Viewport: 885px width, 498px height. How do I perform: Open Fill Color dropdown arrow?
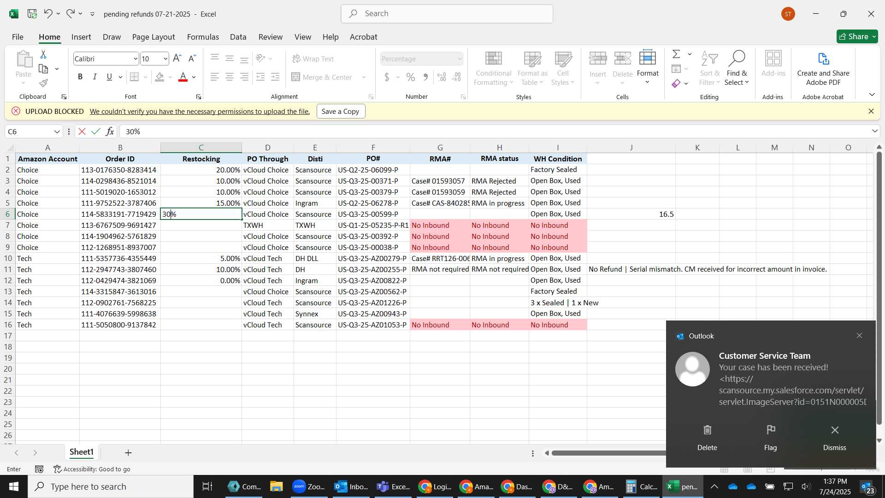[x=170, y=77]
